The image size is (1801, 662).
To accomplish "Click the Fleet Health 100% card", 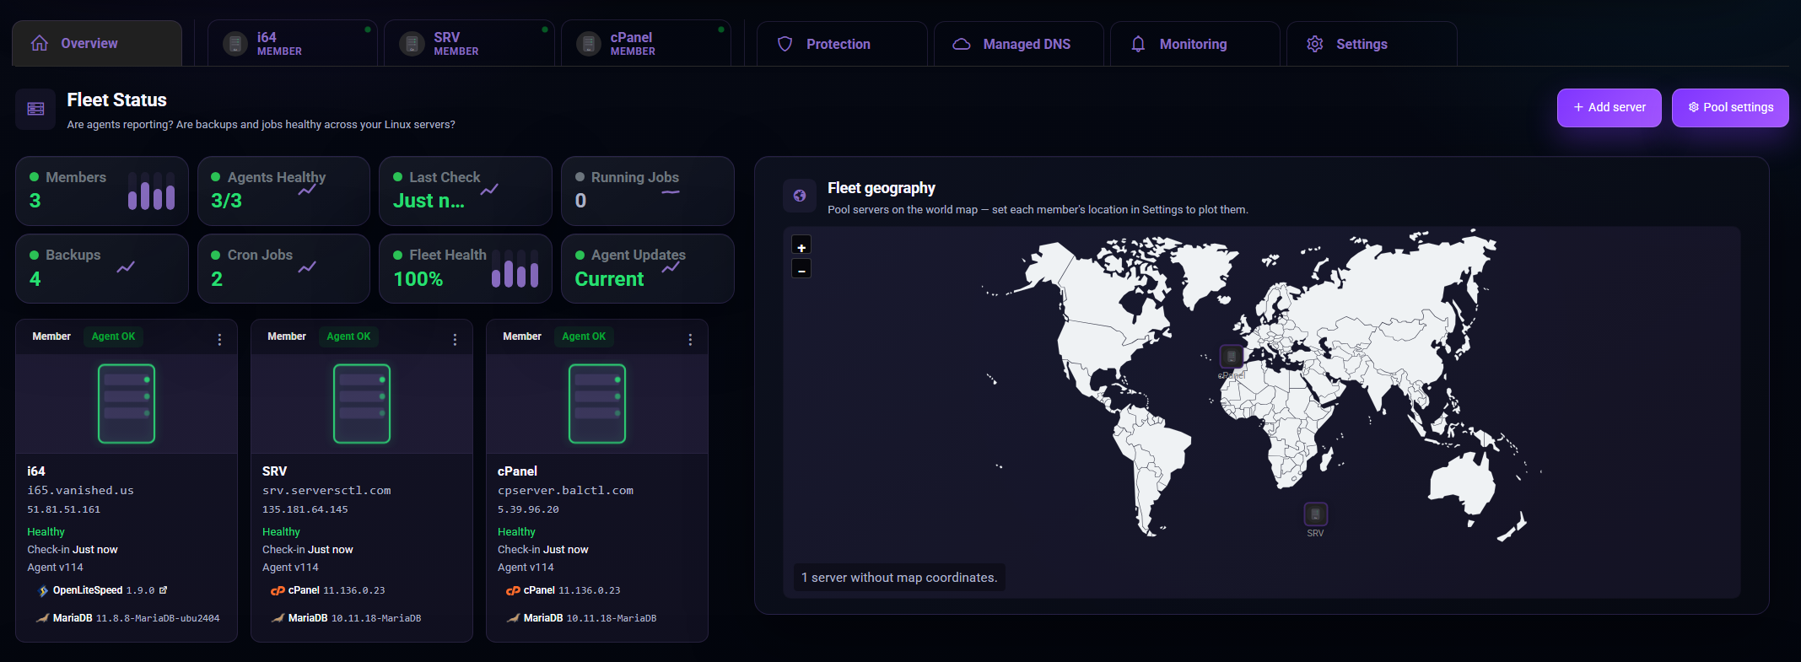I will [x=466, y=268].
